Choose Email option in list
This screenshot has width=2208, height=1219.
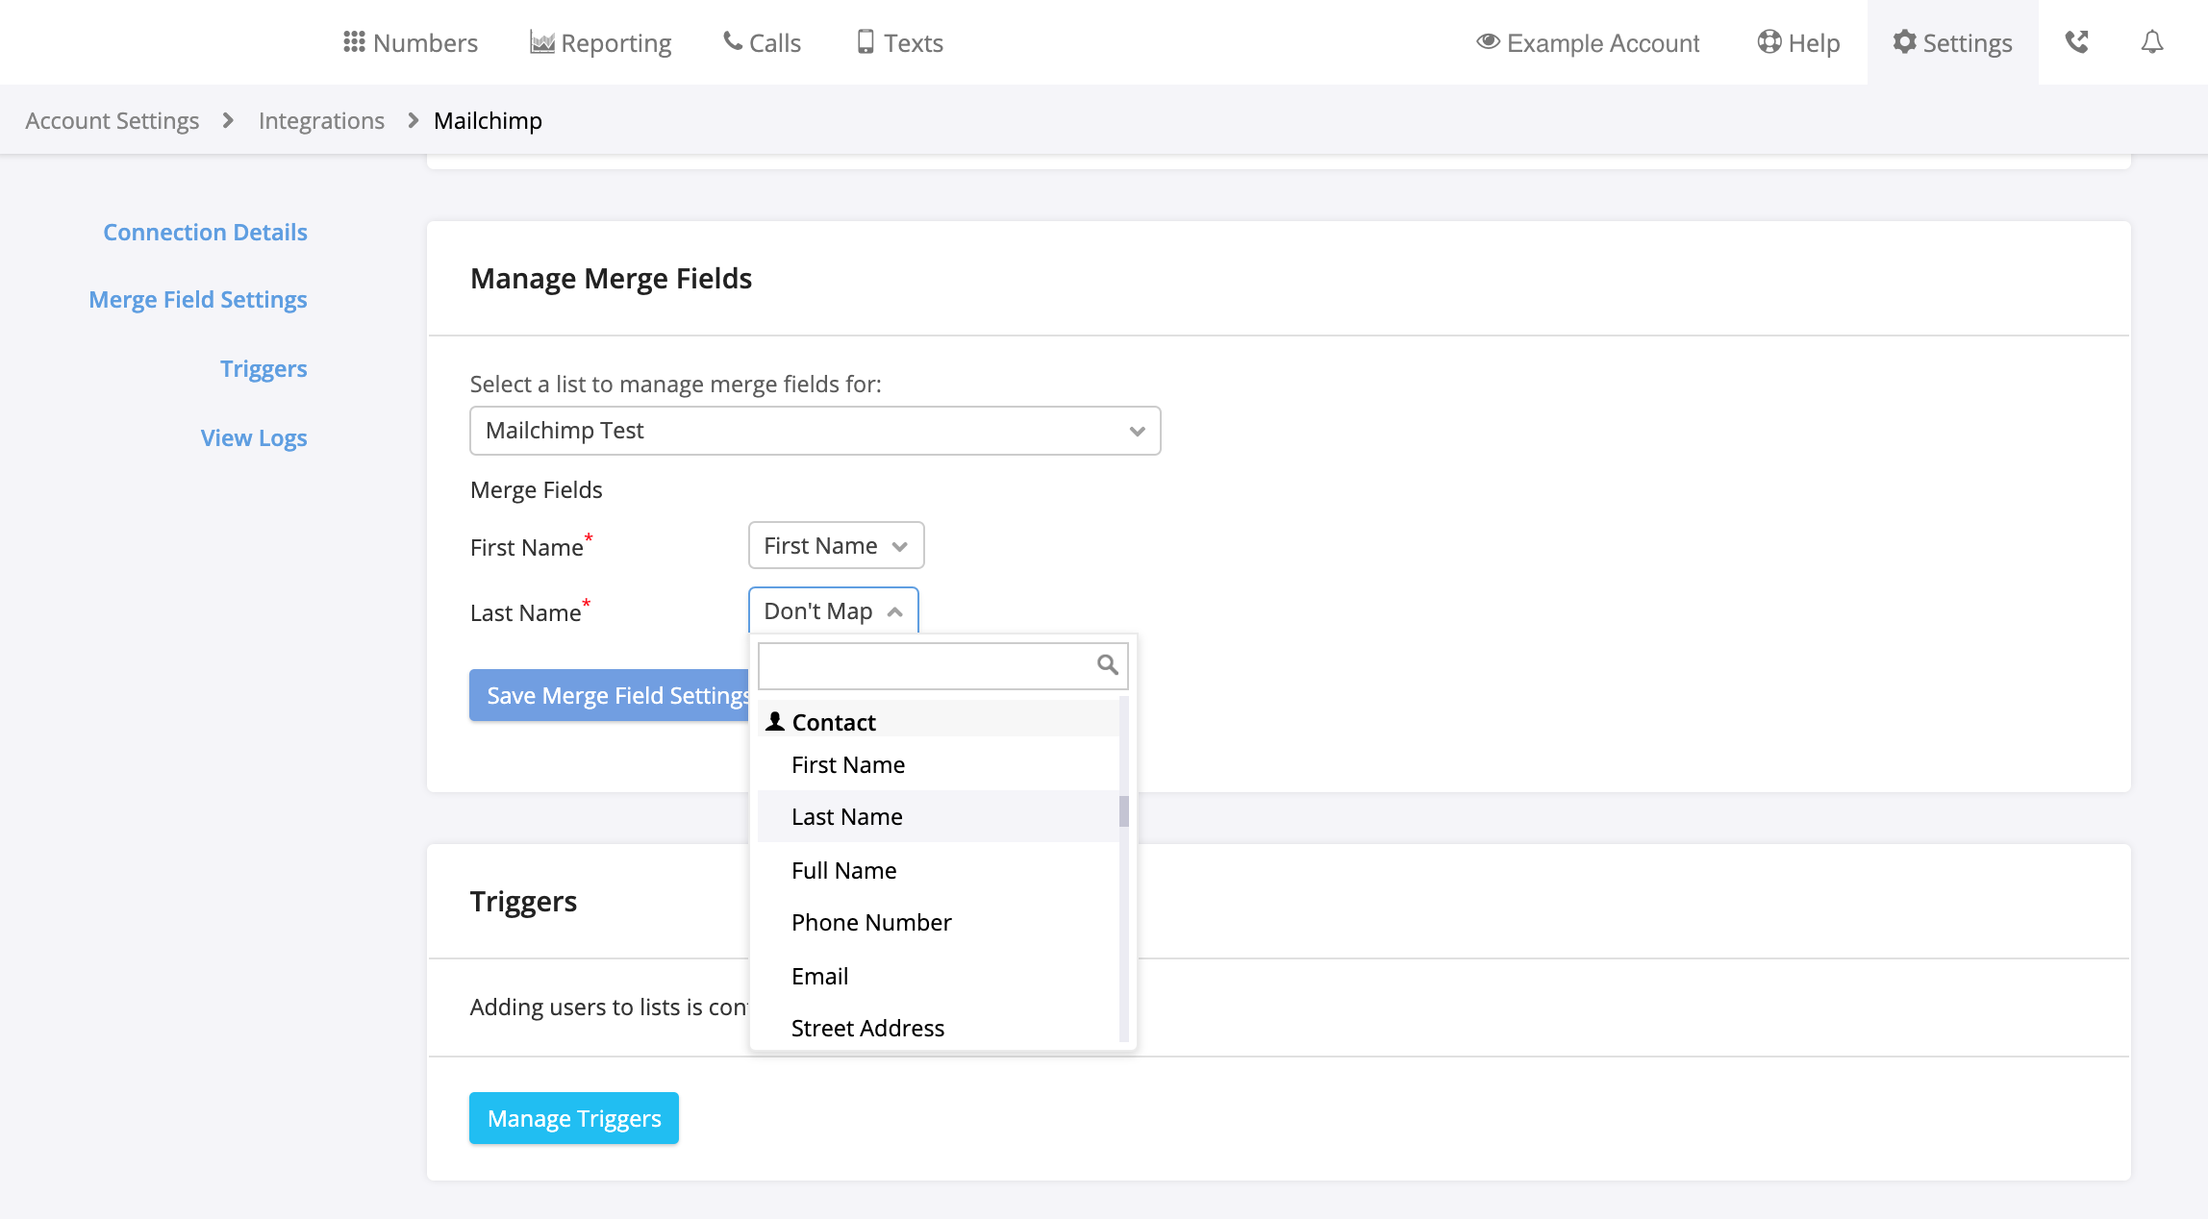[939, 976]
